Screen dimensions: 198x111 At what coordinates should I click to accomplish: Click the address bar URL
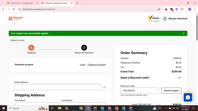click(39, 9)
